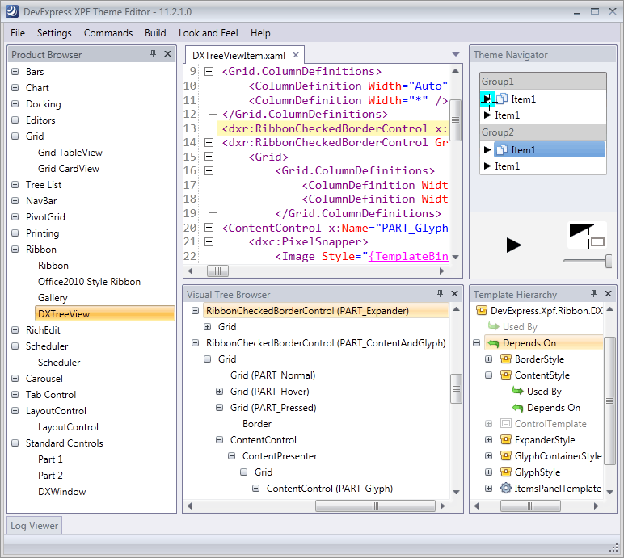Screen dimensions: 624x558
Task: Click Visual Tree horizontal scrollbar right arrow
Action: click(x=442, y=506)
